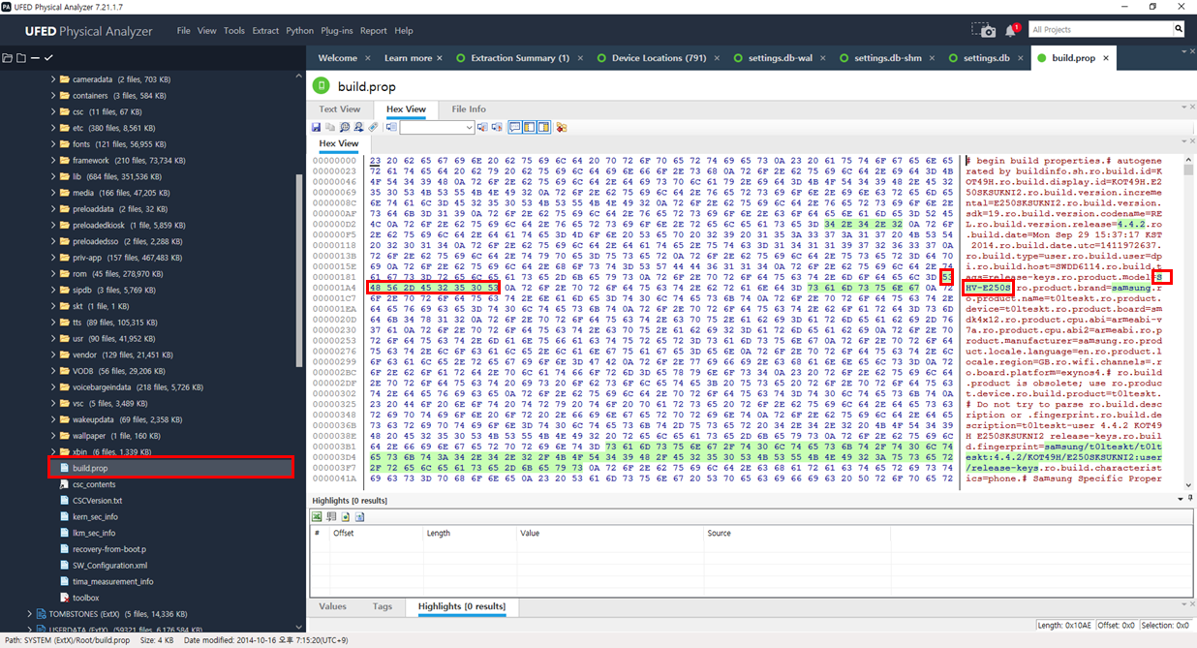Screen dimensions: 1197x648
Task: Click the find next icon in hex toolbar
Action: click(x=358, y=127)
